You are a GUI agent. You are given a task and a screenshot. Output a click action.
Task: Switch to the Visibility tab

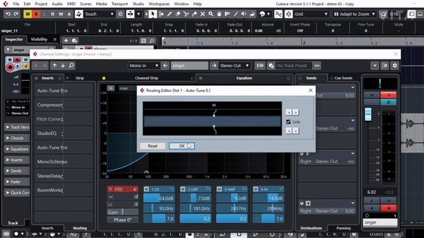[x=39, y=40]
